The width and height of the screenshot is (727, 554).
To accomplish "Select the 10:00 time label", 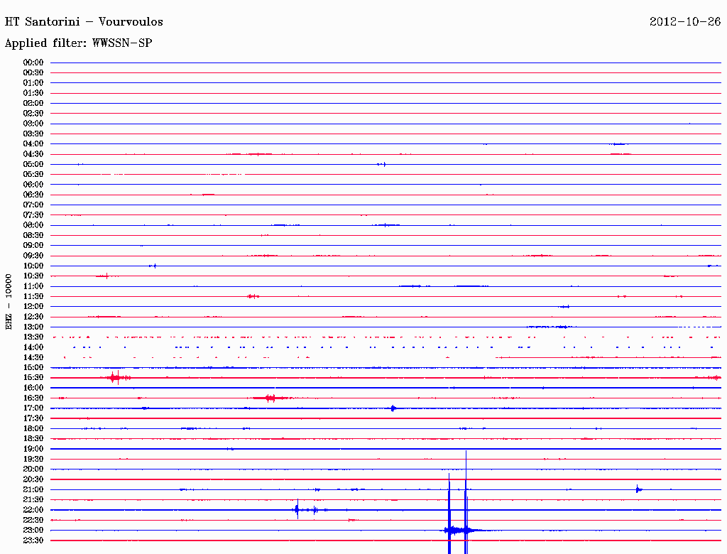I will 33,266.
